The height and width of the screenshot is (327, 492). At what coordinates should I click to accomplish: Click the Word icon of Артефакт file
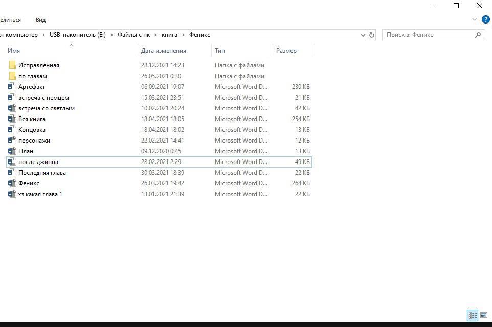coord(12,87)
